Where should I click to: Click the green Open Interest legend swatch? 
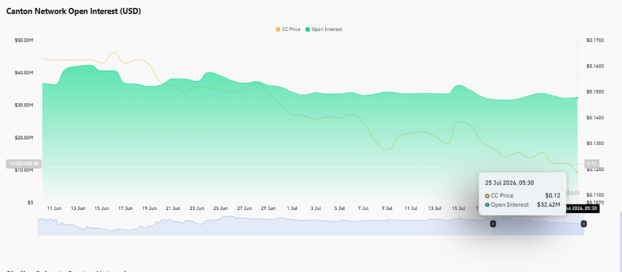[x=308, y=29]
